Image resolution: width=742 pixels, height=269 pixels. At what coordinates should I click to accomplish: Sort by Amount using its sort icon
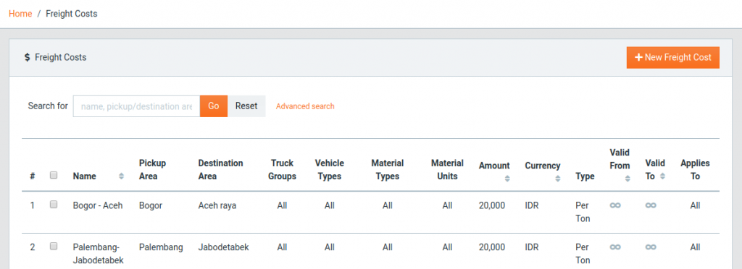pyautogui.click(x=507, y=179)
